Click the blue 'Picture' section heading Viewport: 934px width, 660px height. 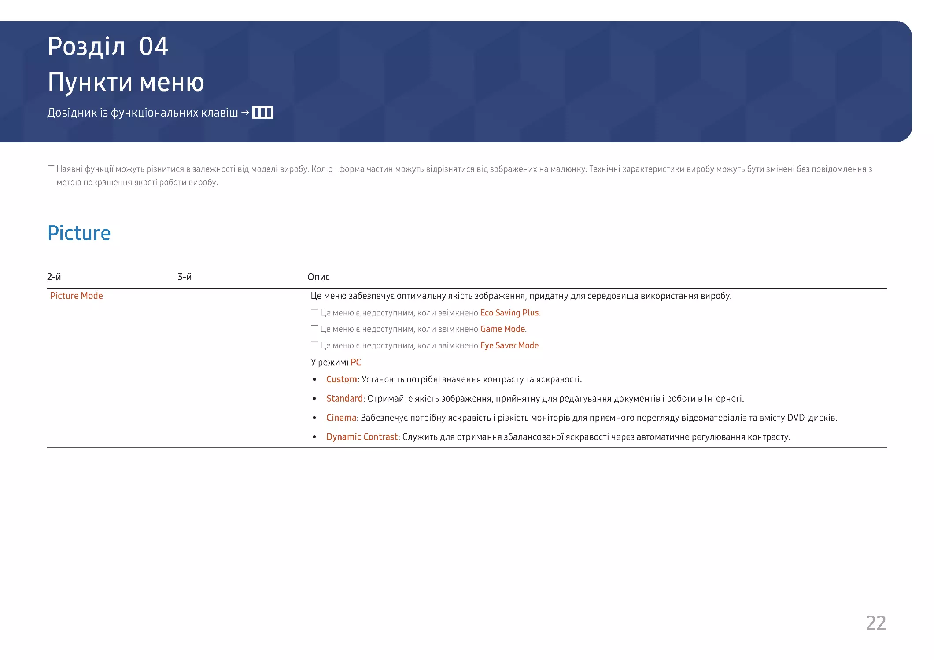click(x=79, y=233)
